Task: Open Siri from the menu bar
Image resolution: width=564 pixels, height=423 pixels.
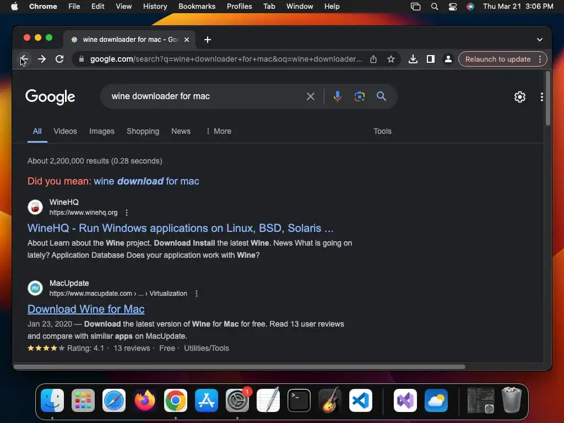Action: point(470,7)
